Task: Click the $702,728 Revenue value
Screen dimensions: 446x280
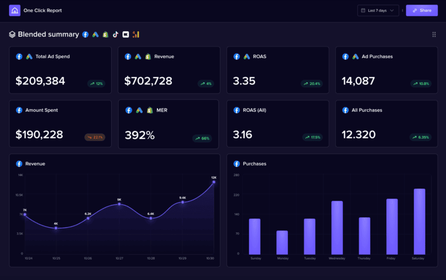Action: pyautogui.click(x=148, y=81)
